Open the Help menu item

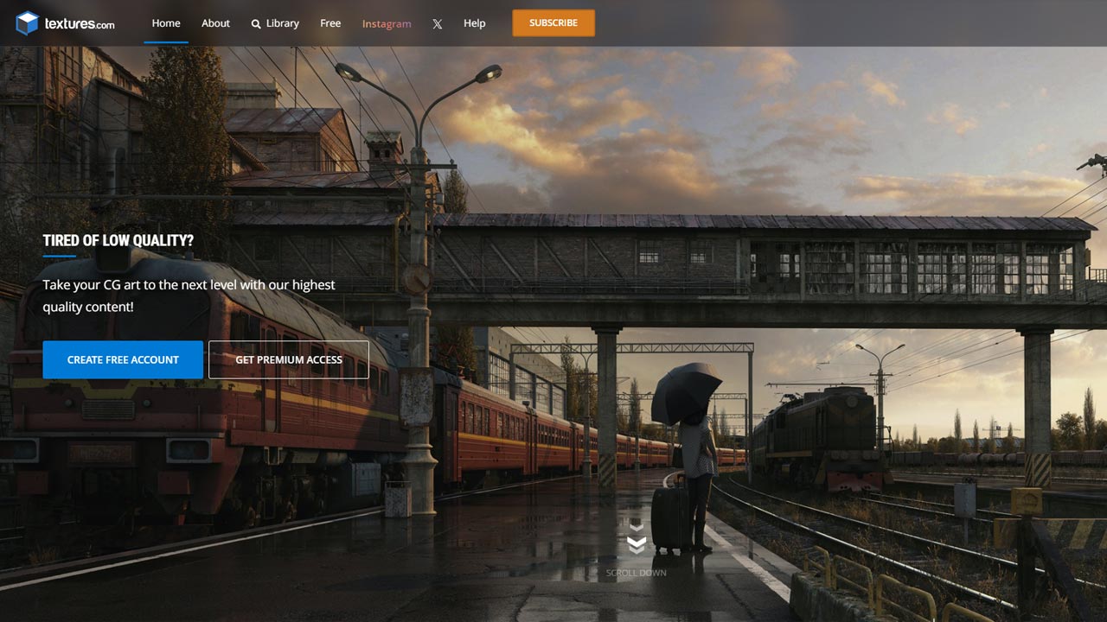click(x=474, y=23)
